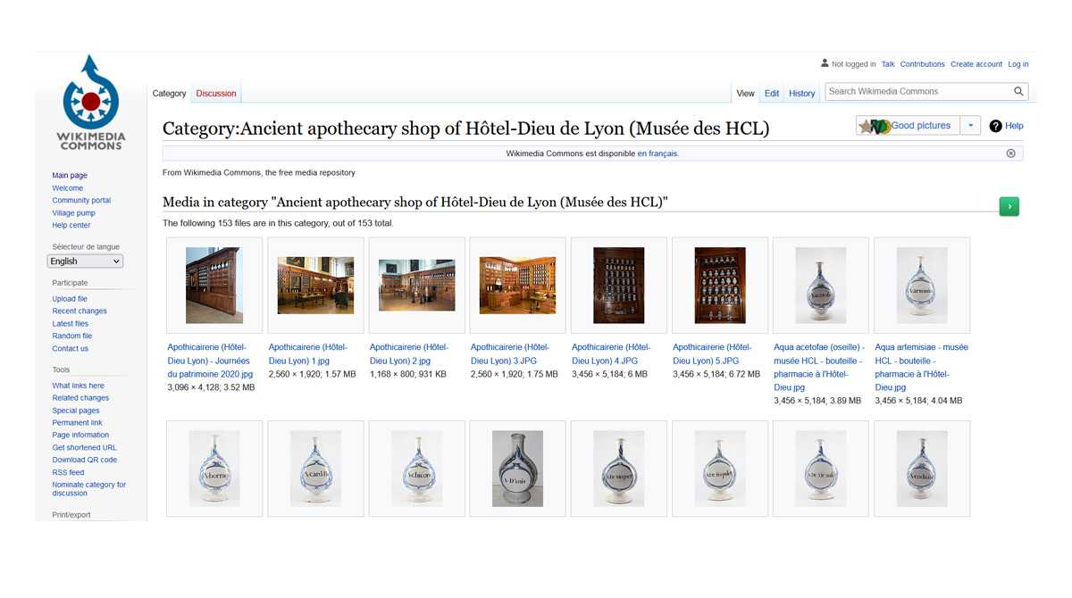
Task: Open the Aqua artemisiae bottle thumbnail
Action: tap(921, 286)
